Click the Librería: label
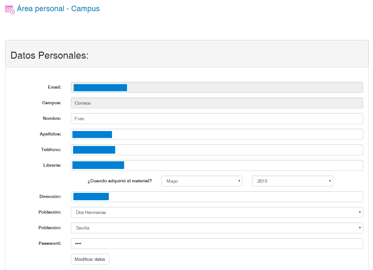The width and height of the screenshot is (373, 270). [52, 165]
